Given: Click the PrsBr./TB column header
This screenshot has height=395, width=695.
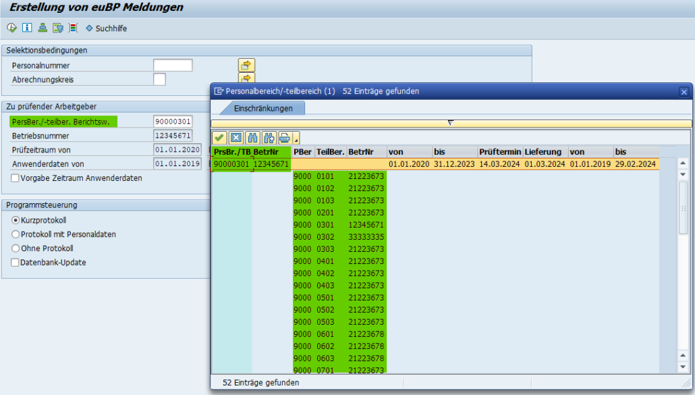Looking at the screenshot, I should 232,152.
